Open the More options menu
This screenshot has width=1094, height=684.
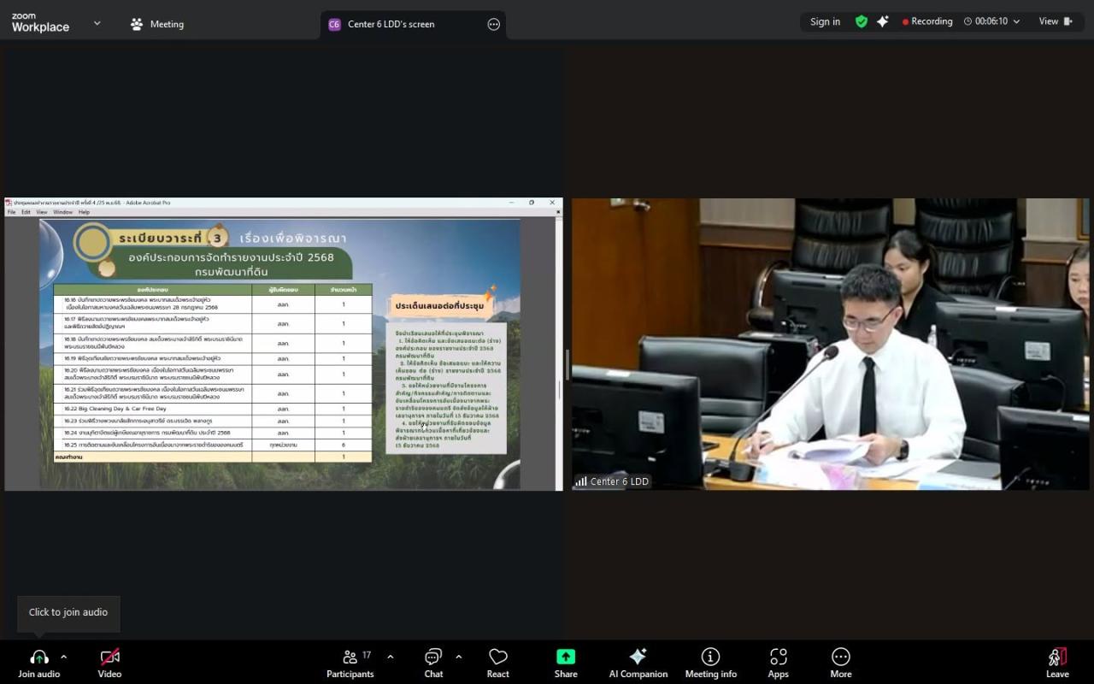[841, 663]
